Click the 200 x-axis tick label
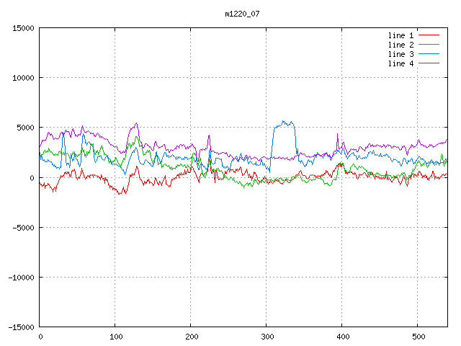The width and height of the screenshot is (461, 346). (x=191, y=337)
